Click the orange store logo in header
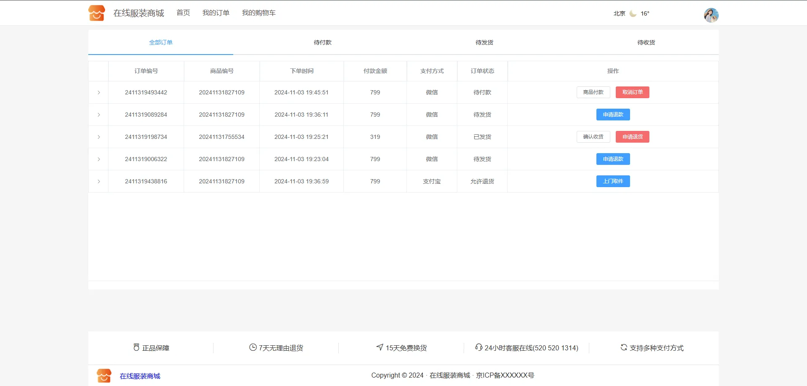This screenshot has height=386, width=807. click(x=97, y=13)
